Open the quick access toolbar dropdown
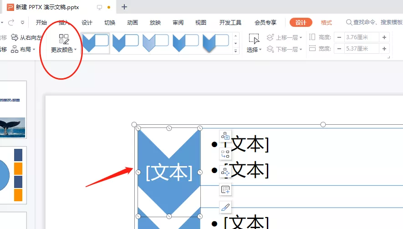This screenshot has height=229, width=403. coord(23,23)
